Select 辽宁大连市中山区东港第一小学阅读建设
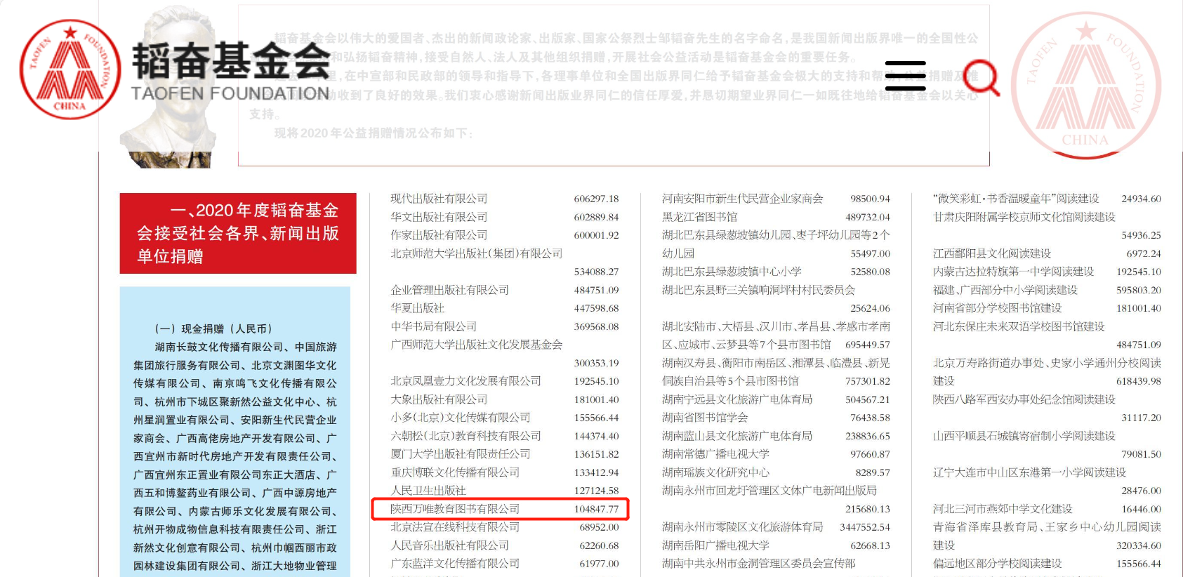 click(1029, 472)
